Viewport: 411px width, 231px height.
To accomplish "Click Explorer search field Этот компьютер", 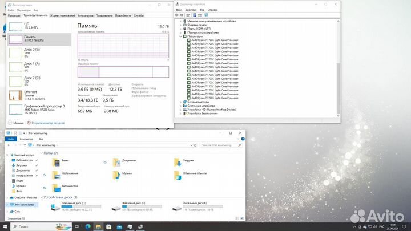I will 221,145.
